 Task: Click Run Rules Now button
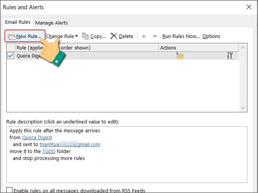[x=181, y=36]
